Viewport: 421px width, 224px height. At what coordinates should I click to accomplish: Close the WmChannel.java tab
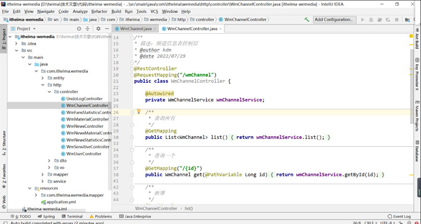pos(155,29)
